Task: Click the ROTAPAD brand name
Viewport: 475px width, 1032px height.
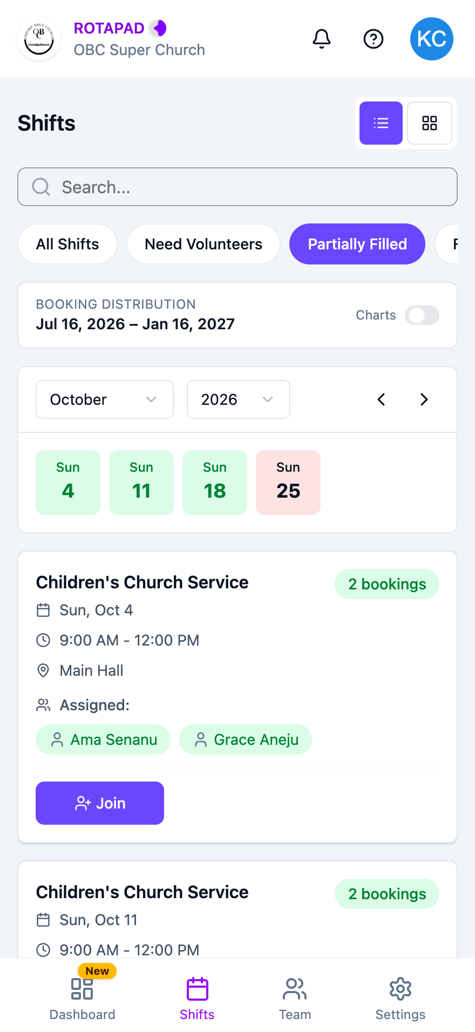Action: [x=109, y=28]
